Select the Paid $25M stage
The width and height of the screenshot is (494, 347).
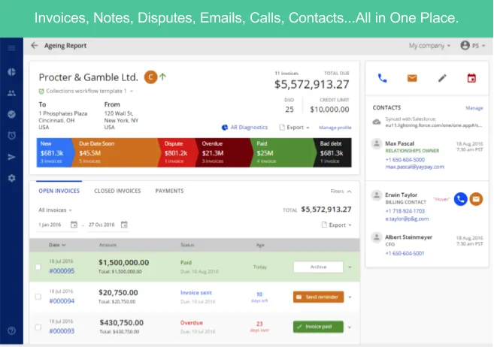282,152
